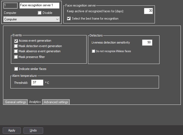Screen dimensions: 183x135
Task: Open the Computer dropdown list
Action: coord(31,19)
